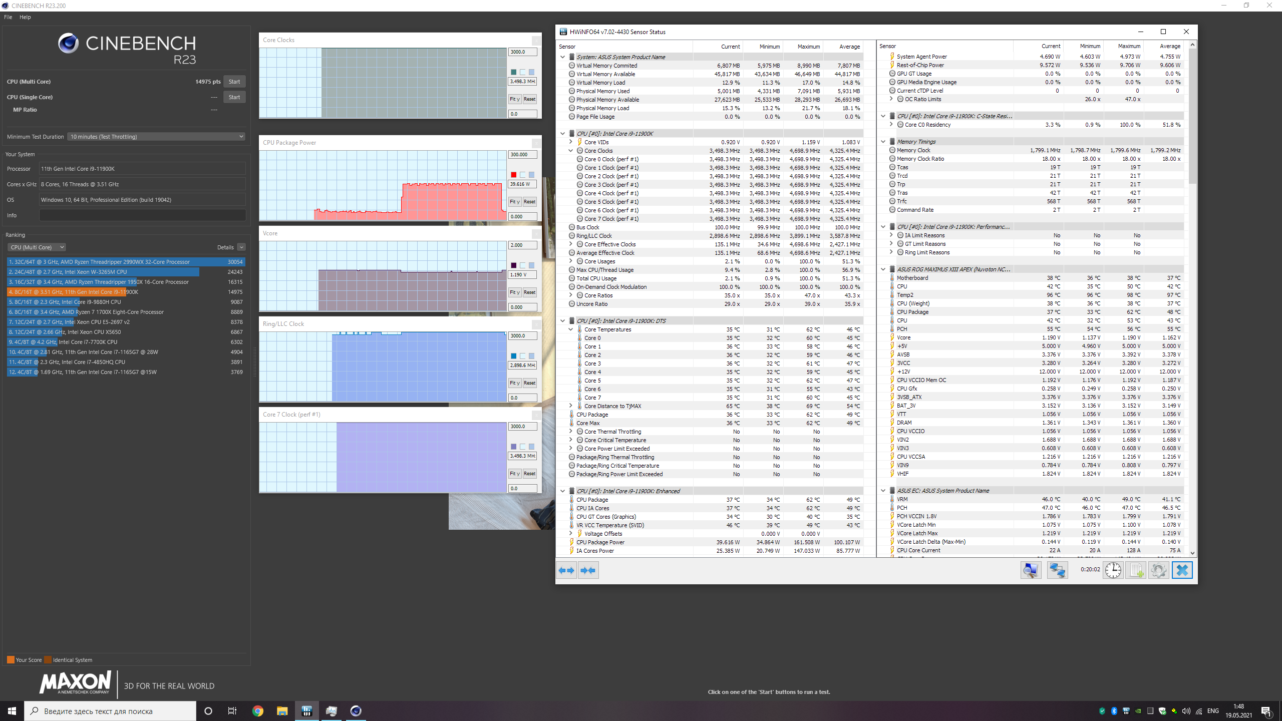This screenshot has height=721, width=1282.
Task: Click HWiNFO shrink columns arrows icon
Action: [588, 570]
